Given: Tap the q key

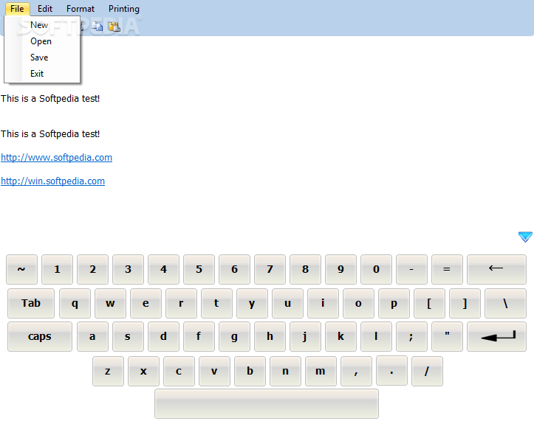Looking at the screenshot, I should click(x=75, y=303).
